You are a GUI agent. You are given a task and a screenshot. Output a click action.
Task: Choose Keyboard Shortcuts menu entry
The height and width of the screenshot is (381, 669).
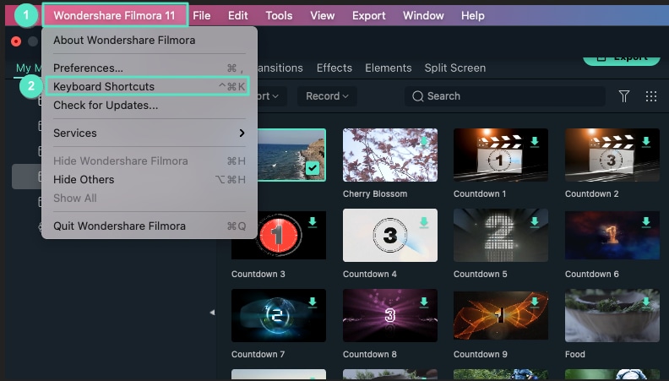tap(150, 87)
